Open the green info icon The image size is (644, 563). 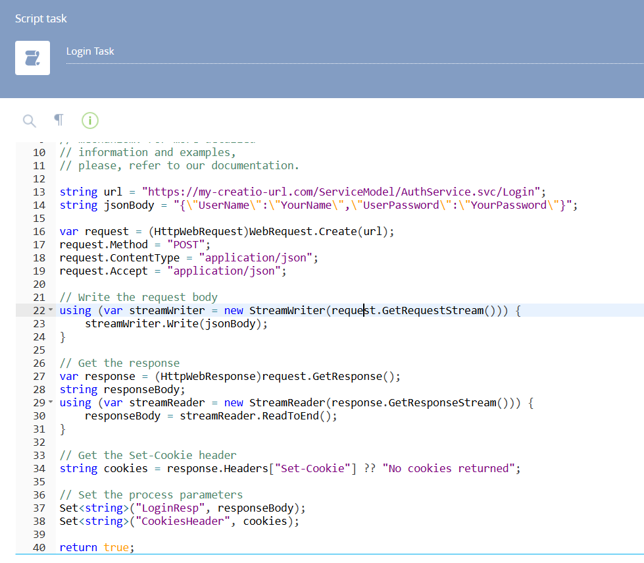[x=90, y=121]
